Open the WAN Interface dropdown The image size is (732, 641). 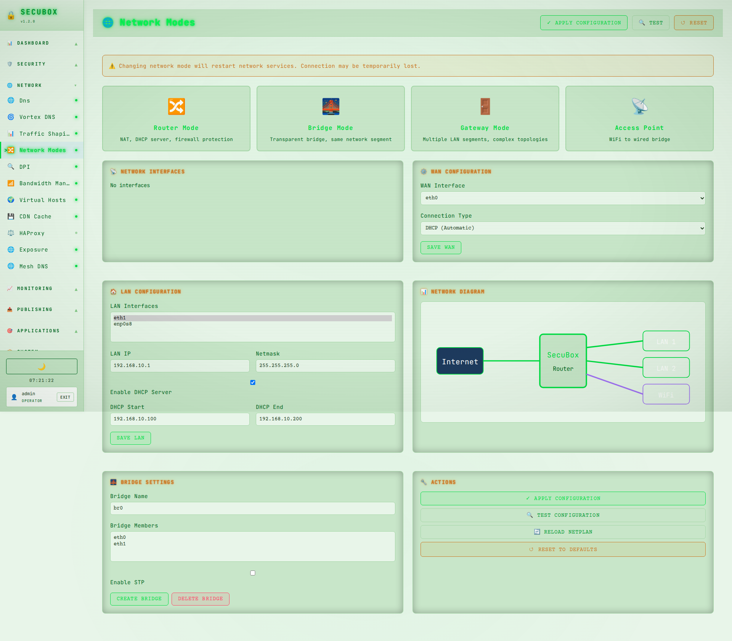563,198
